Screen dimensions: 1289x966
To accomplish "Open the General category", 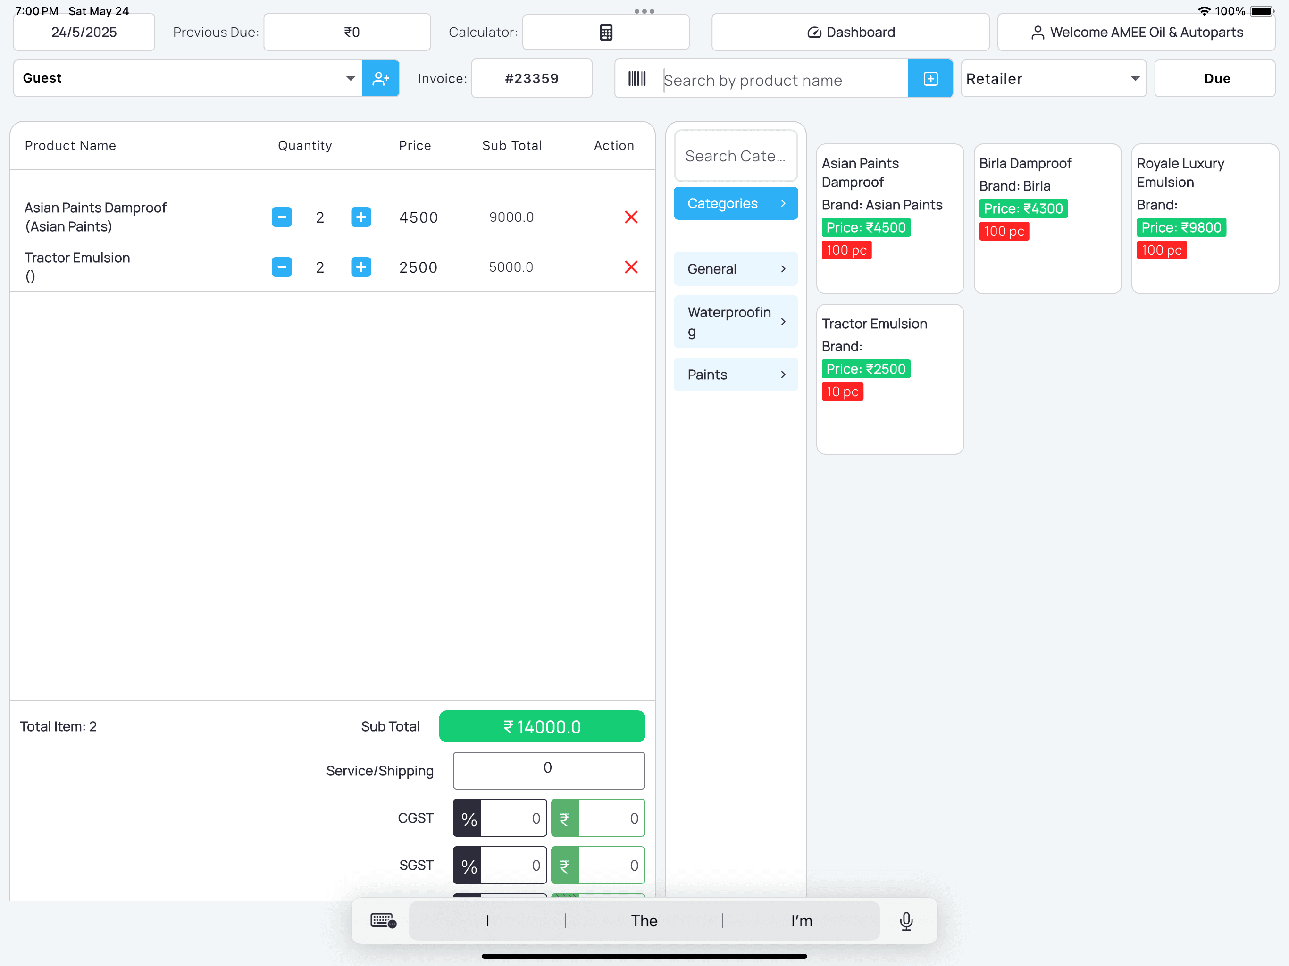I will tap(736, 268).
